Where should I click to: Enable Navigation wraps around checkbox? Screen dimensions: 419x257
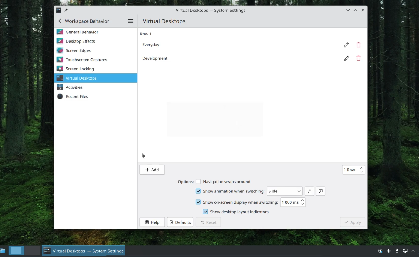tap(198, 182)
